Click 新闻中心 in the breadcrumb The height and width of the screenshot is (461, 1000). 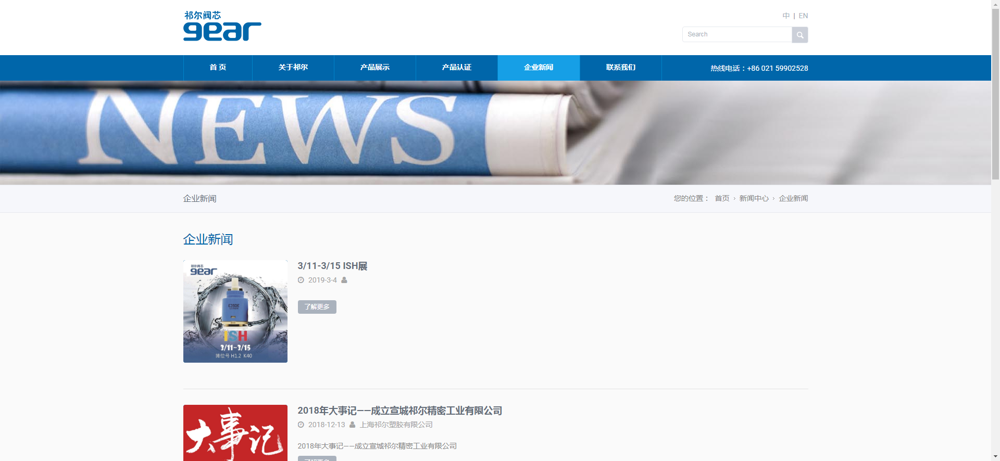pos(754,198)
